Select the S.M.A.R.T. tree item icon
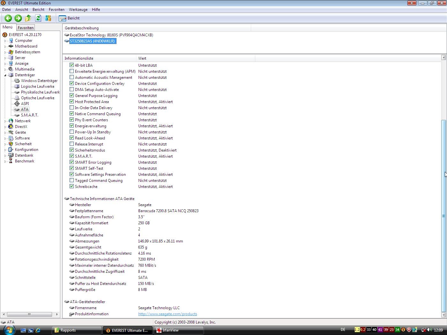The image size is (447, 335). 17,115
